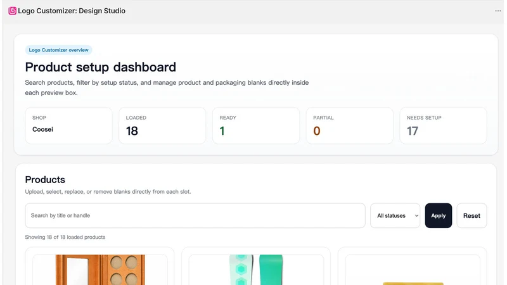Click the Apply button
The image size is (507, 285).
438,215
